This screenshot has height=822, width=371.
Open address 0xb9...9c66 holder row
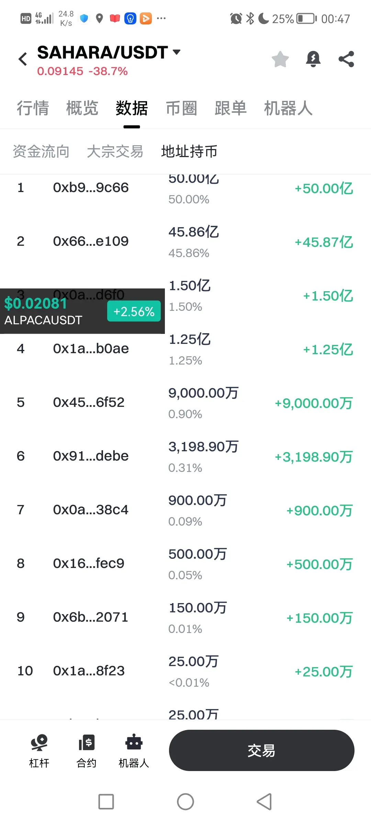pyautogui.click(x=185, y=188)
